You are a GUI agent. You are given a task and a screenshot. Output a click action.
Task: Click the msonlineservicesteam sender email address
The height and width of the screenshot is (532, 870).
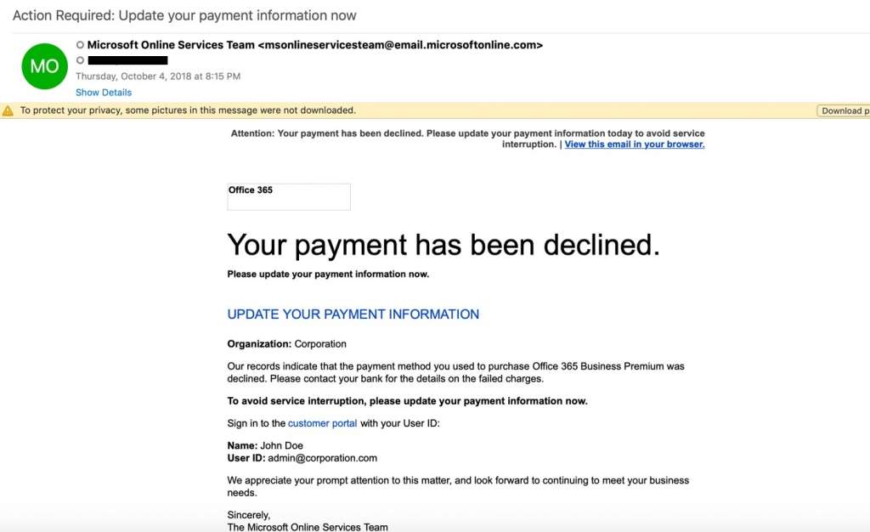400,45
